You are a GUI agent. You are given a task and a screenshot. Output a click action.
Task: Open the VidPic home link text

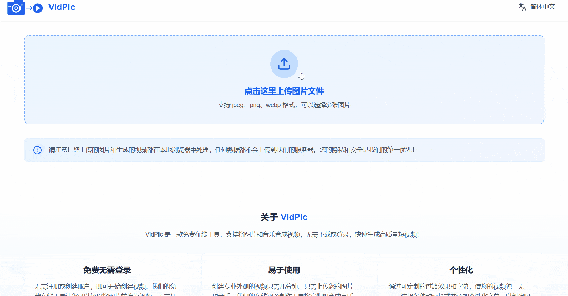(x=62, y=7)
